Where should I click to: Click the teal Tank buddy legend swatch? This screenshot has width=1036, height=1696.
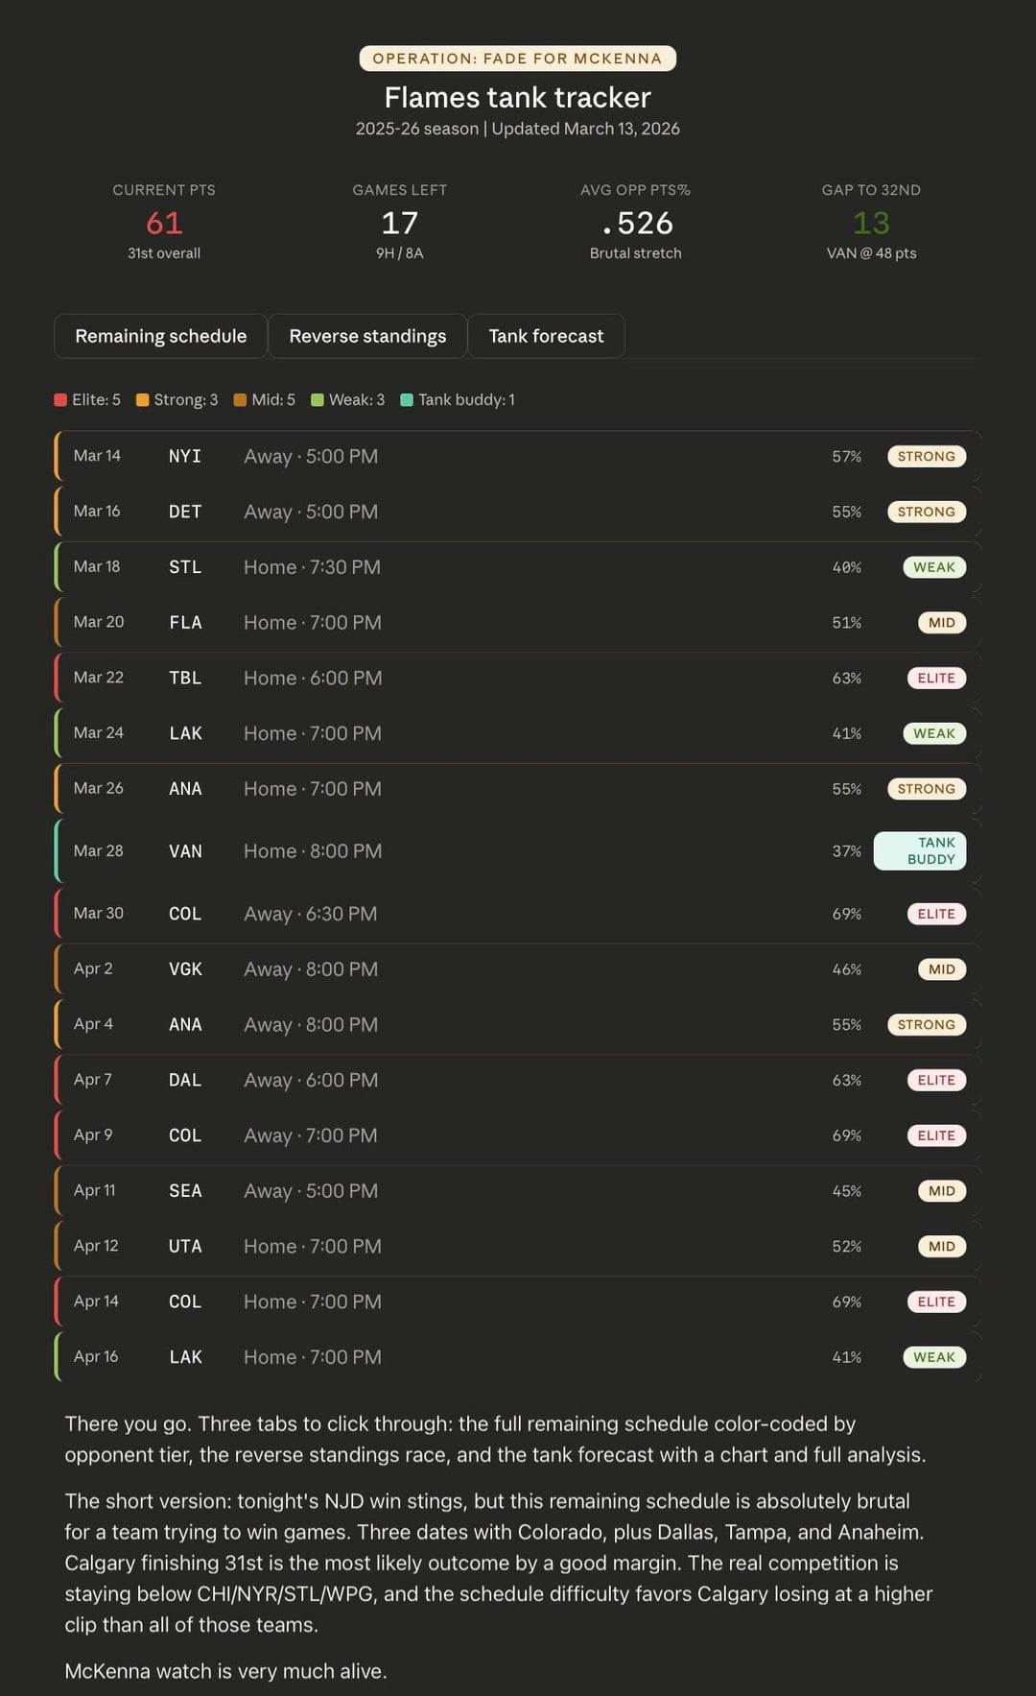pyautogui.click(x=407, y=400)
